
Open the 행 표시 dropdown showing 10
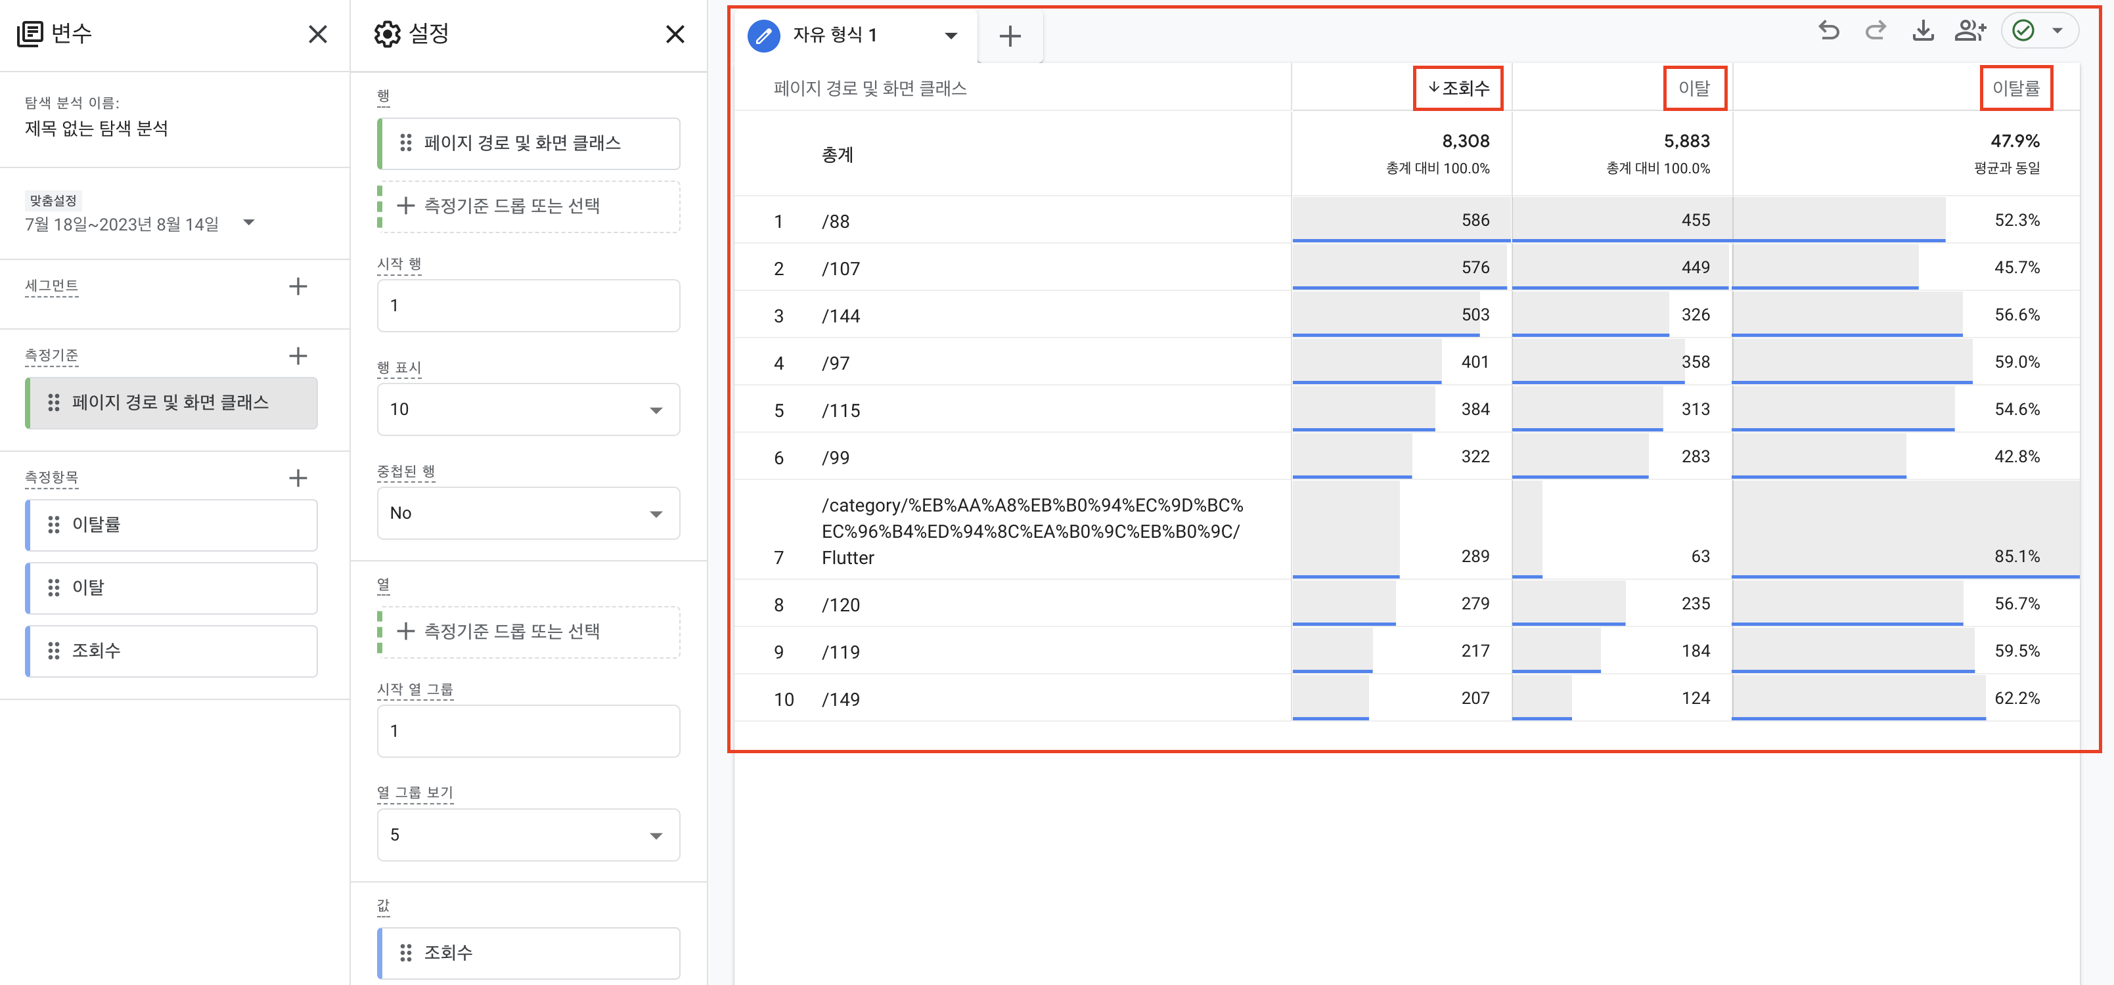tap(528, 409)
